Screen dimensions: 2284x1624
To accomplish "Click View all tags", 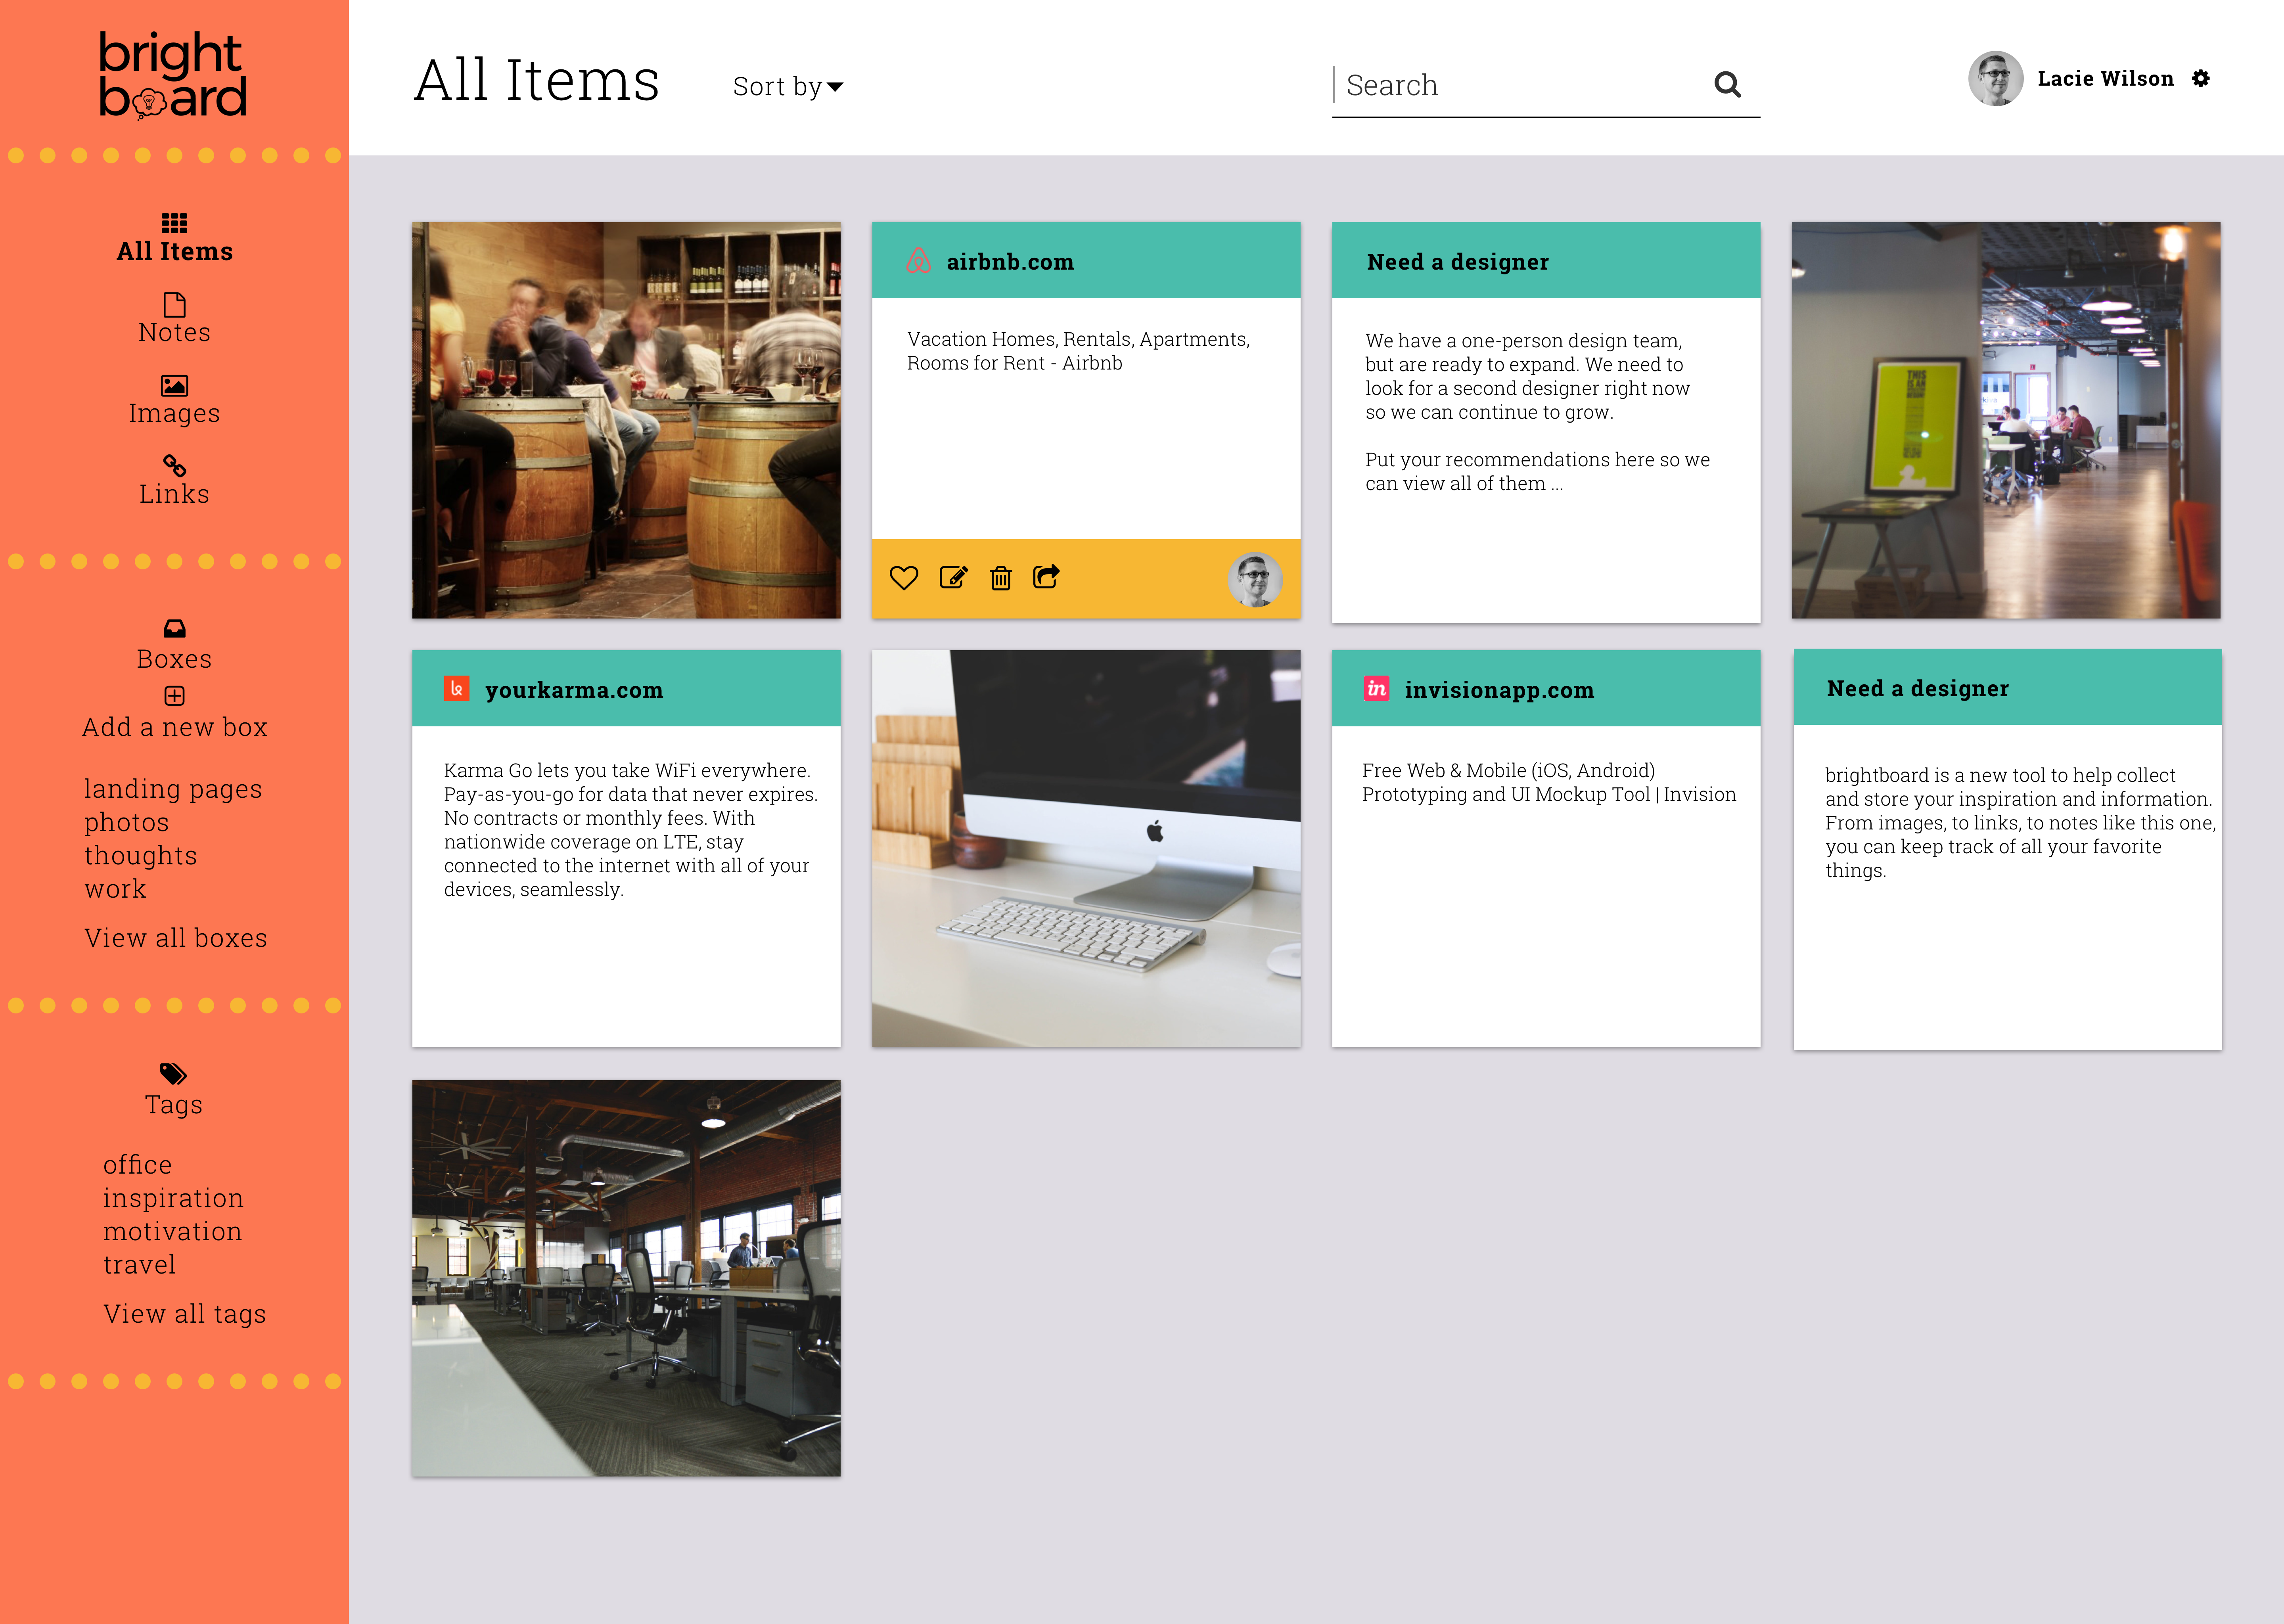I will 185,1314.
